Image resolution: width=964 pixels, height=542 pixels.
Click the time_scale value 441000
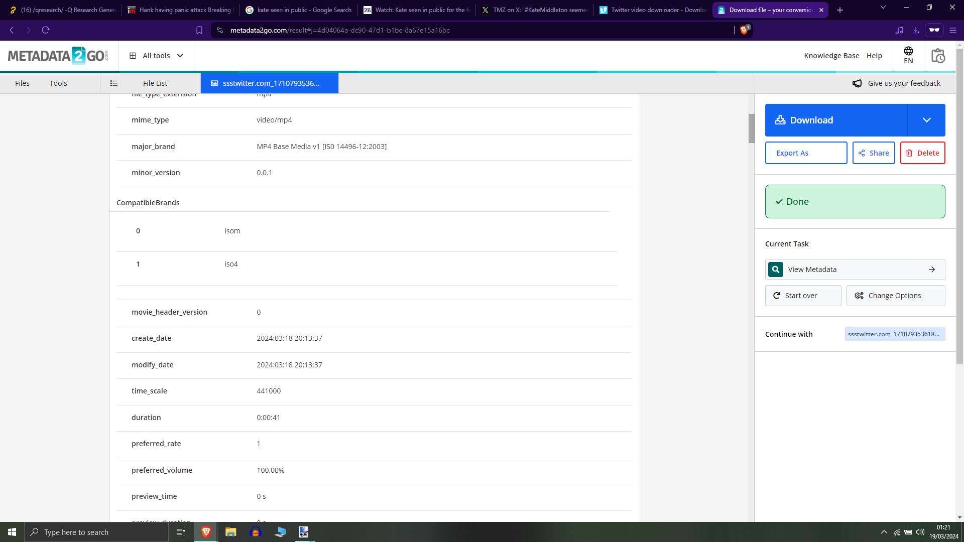269,391
